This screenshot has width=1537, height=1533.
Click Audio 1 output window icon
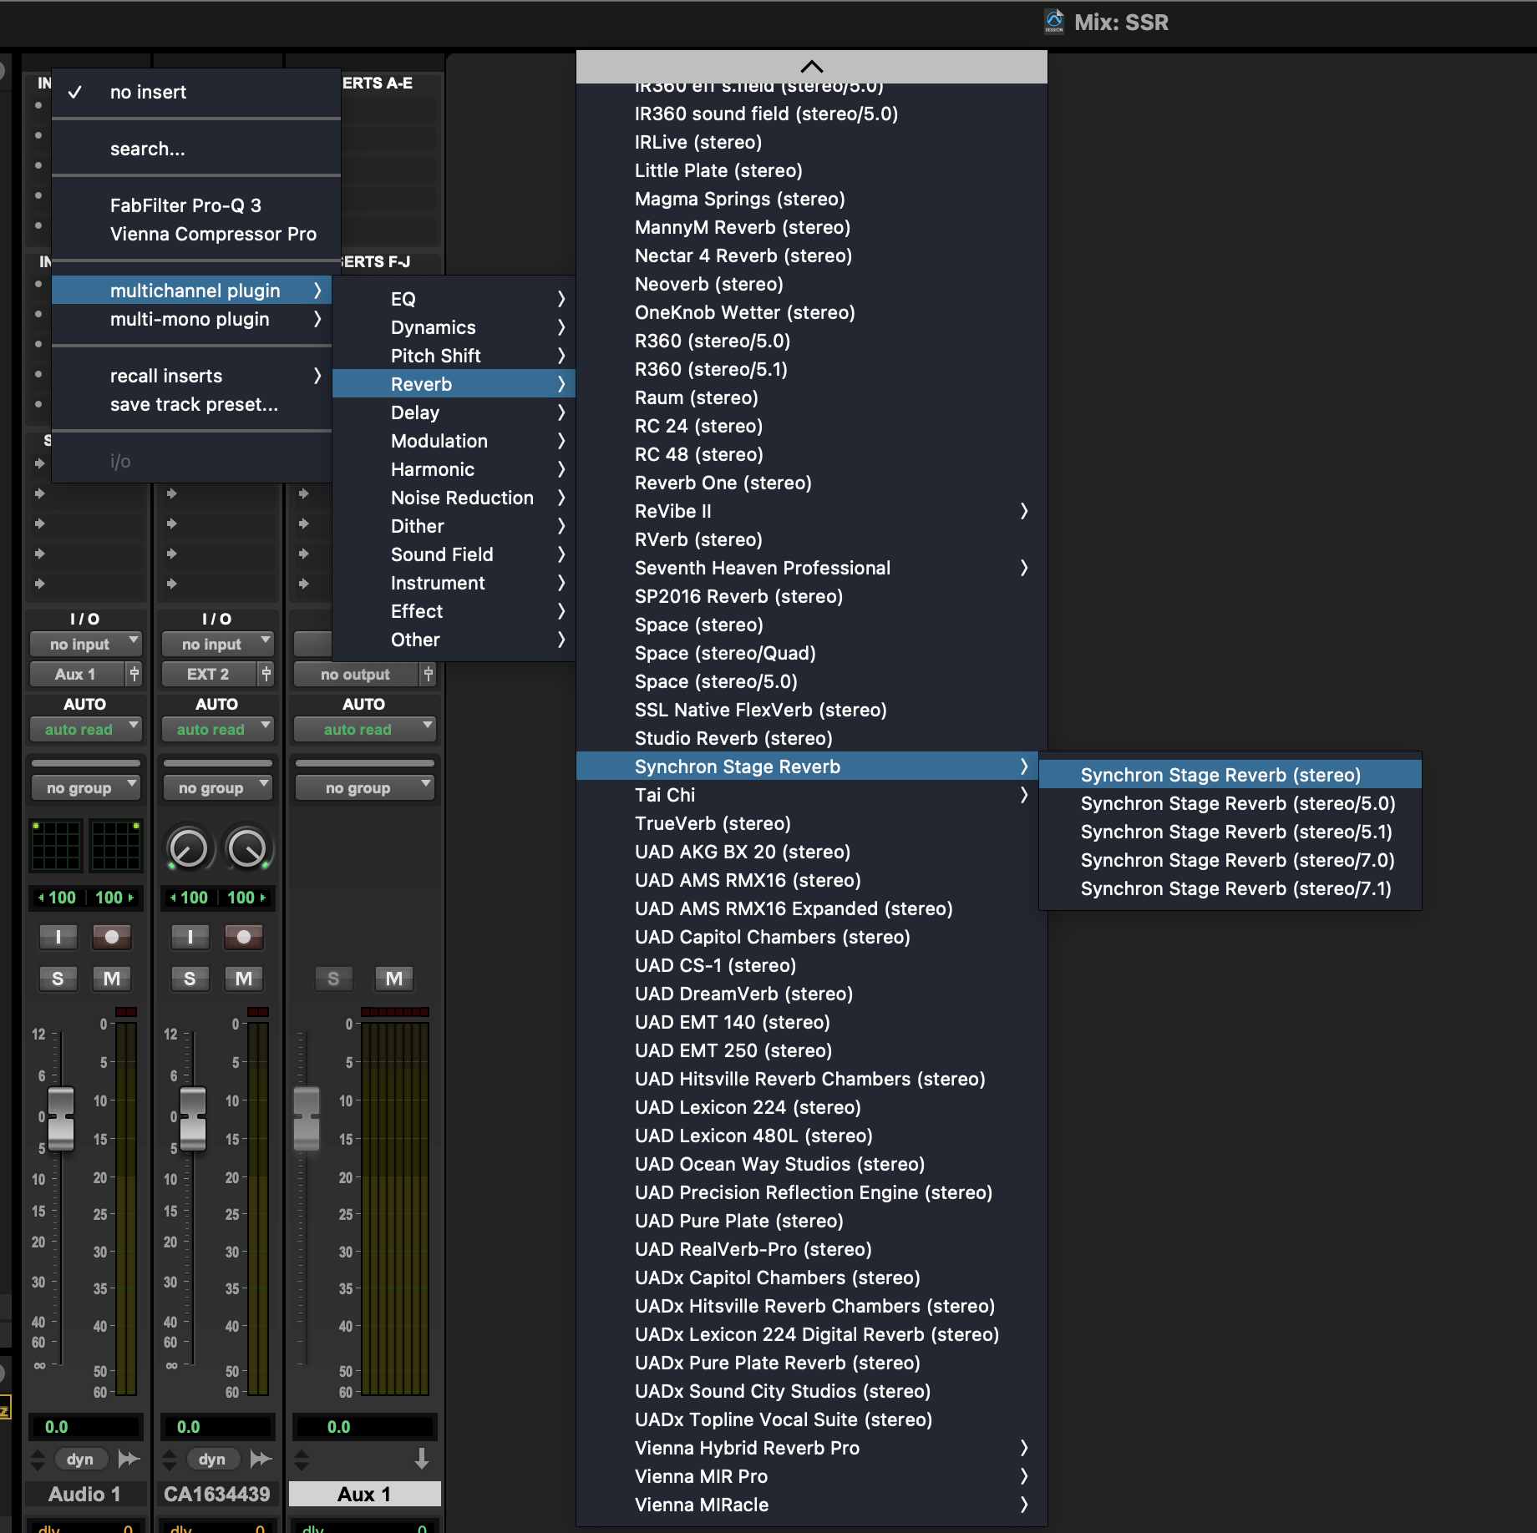click(129, 1459)
